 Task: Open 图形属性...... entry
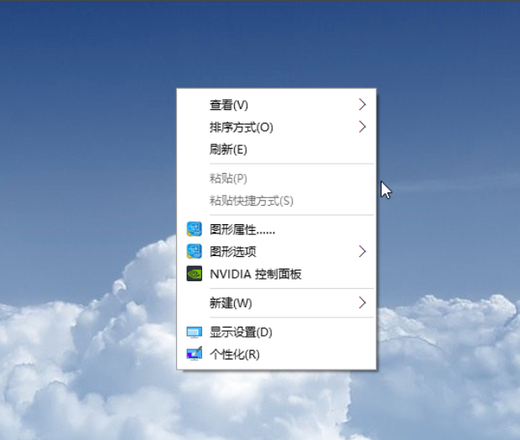276,229
